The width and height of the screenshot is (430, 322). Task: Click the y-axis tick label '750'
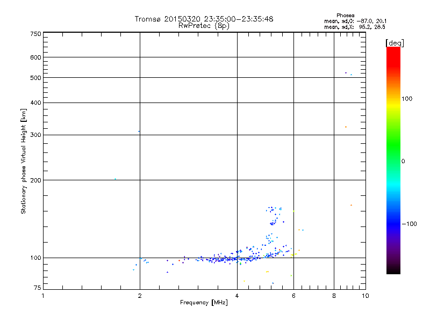pyautogui.click(x=35, y=34)
